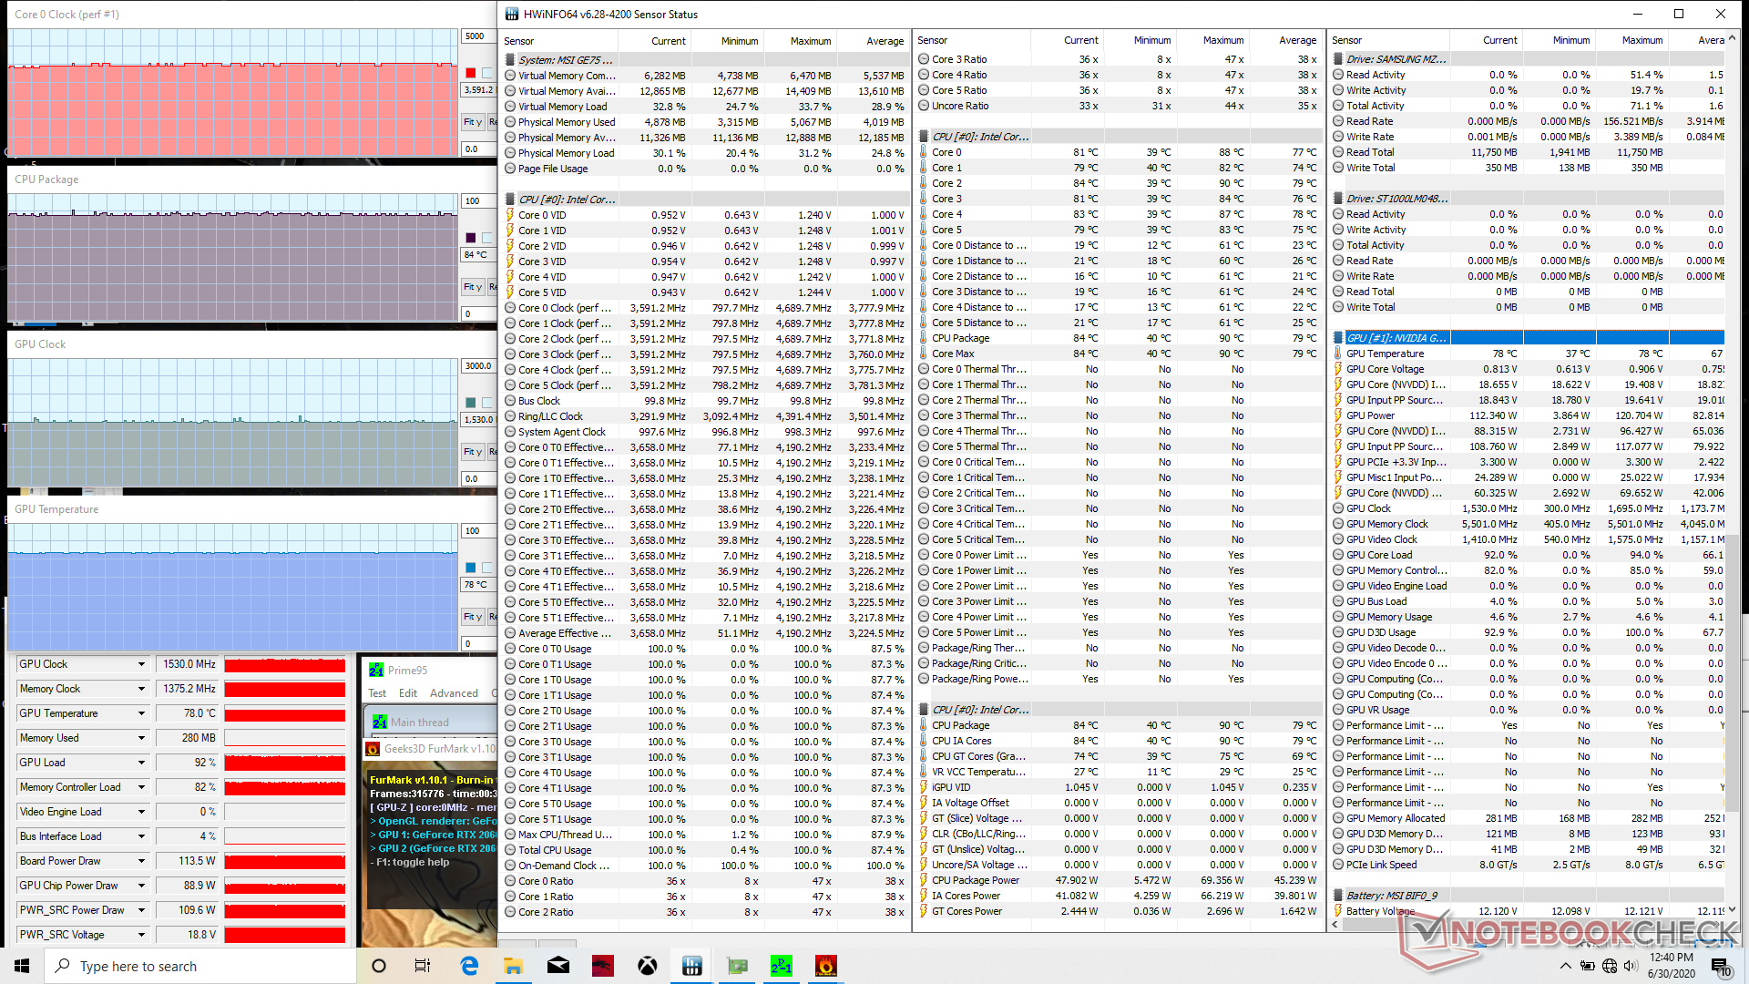Open Task View in the taskbar
This screenshot has height=984, width=1749.
pos(423,966)
